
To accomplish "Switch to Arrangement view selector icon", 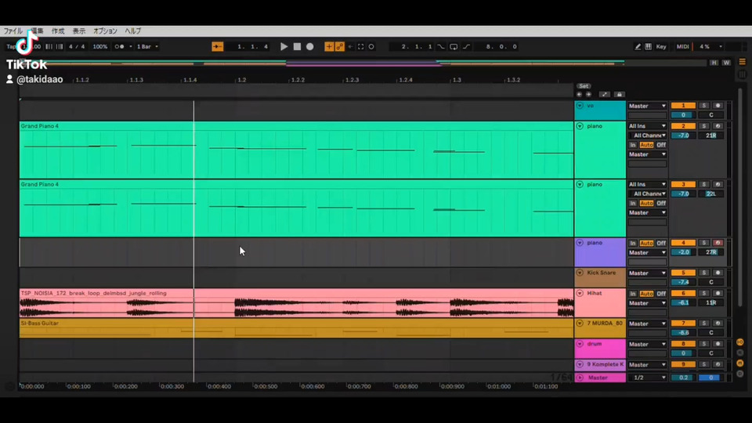I will 742,62.
